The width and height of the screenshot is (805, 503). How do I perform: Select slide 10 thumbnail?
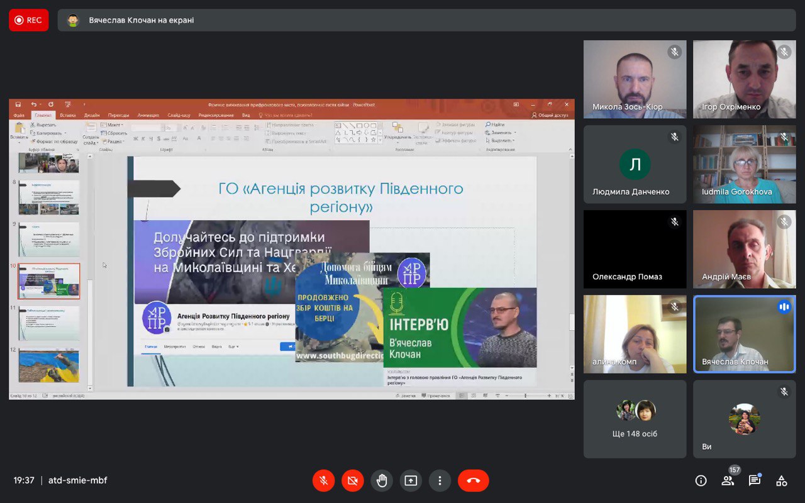(49, 281)
